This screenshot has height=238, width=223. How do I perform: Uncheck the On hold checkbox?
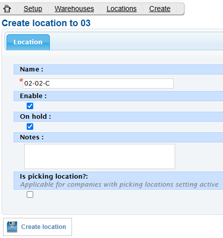(x=30, y=127)
